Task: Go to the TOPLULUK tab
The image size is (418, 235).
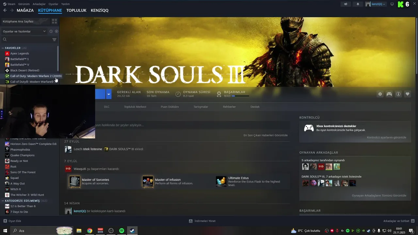Action: [76, 10]
